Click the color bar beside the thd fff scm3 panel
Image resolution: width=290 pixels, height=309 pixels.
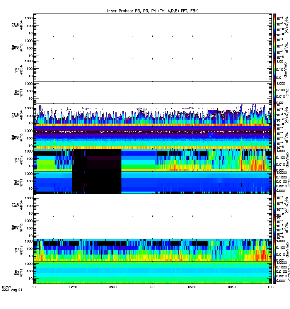coord(275,138)
